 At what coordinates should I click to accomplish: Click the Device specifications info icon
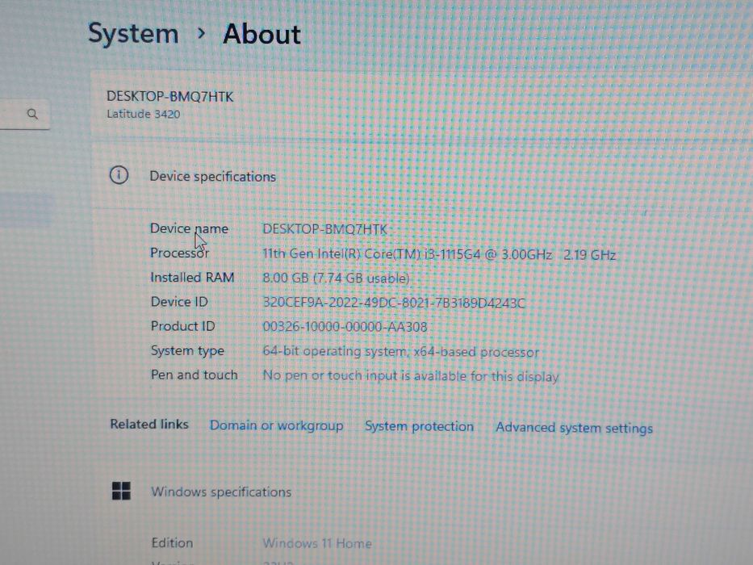point(119,175)
